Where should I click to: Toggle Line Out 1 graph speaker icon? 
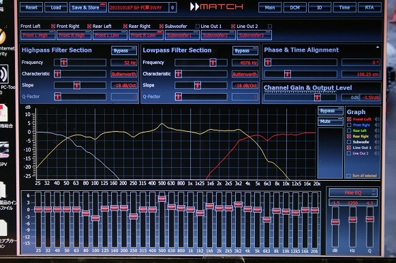coord(377,147)
